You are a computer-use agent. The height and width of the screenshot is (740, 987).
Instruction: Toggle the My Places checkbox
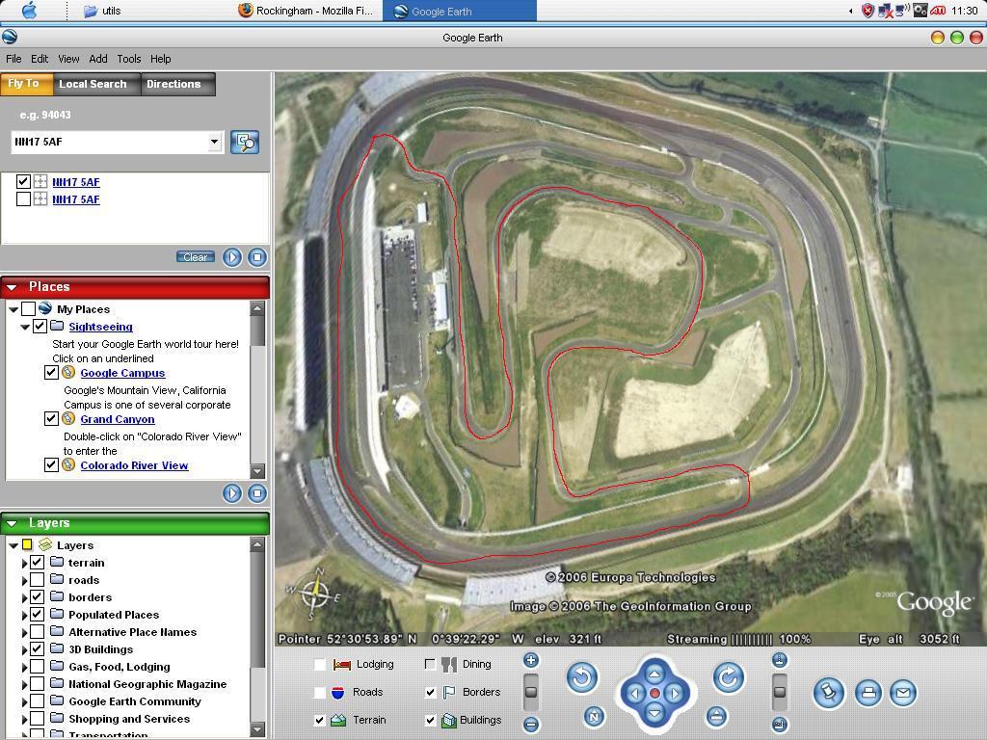point(28,309)
